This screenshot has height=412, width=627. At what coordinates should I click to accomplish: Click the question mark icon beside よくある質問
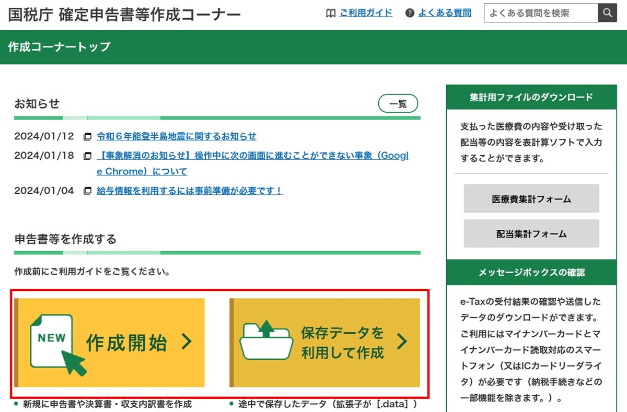tap(410, 13)
